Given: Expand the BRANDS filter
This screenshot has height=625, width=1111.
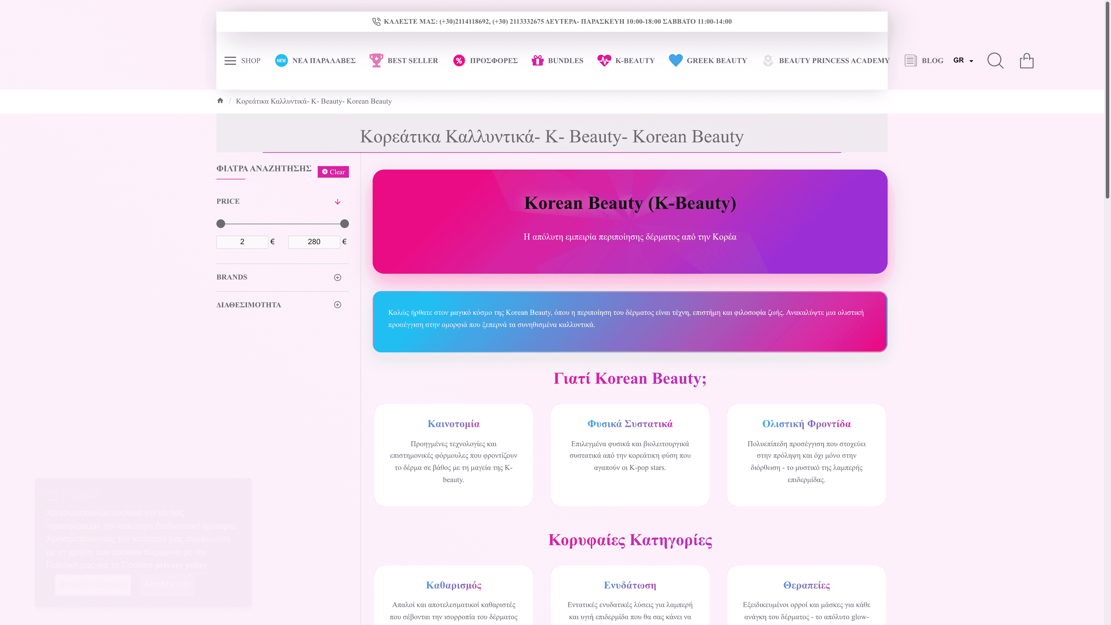Looking at the screenshot, I should click(x=338, y=277).
